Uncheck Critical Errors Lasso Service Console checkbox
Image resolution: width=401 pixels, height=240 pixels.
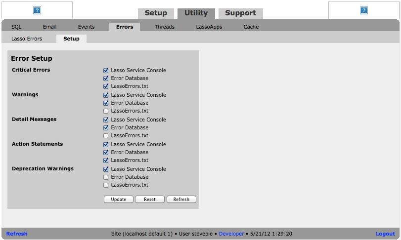coord(106,71)
